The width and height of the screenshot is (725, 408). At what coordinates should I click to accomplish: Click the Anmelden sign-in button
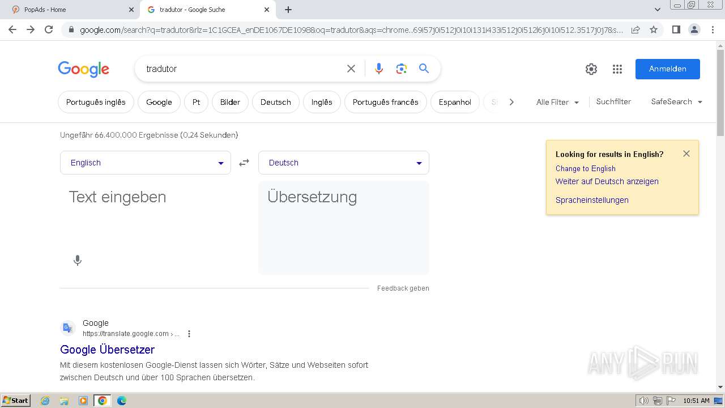668,69
